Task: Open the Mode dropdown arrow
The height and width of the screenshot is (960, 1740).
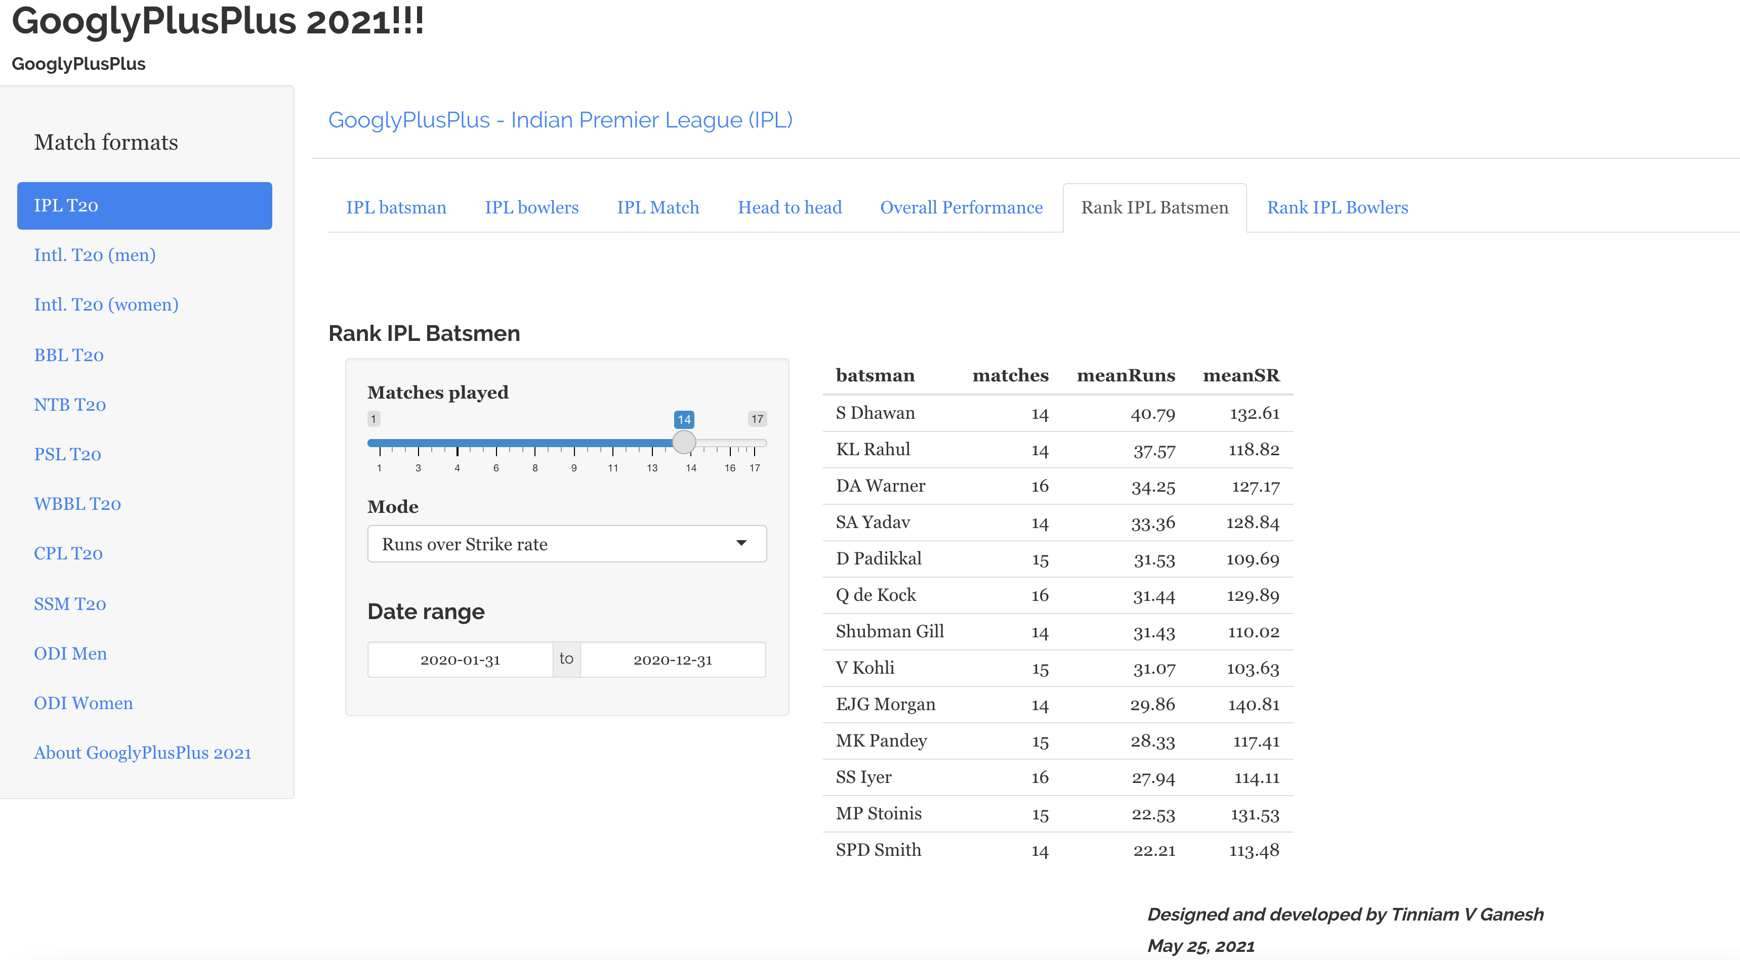Action: tap(741, 543)
